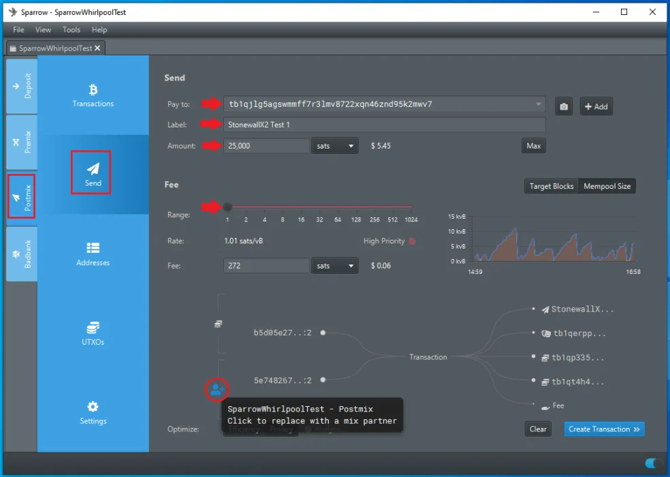Toggle Mempool Size fee view

pyautogui.click(x=607, y=186)
